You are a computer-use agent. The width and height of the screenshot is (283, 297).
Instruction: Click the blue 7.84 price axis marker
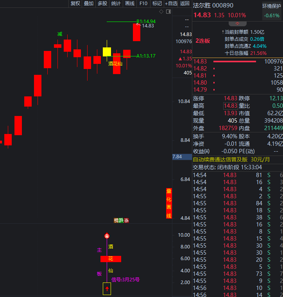tap(177, 157)
